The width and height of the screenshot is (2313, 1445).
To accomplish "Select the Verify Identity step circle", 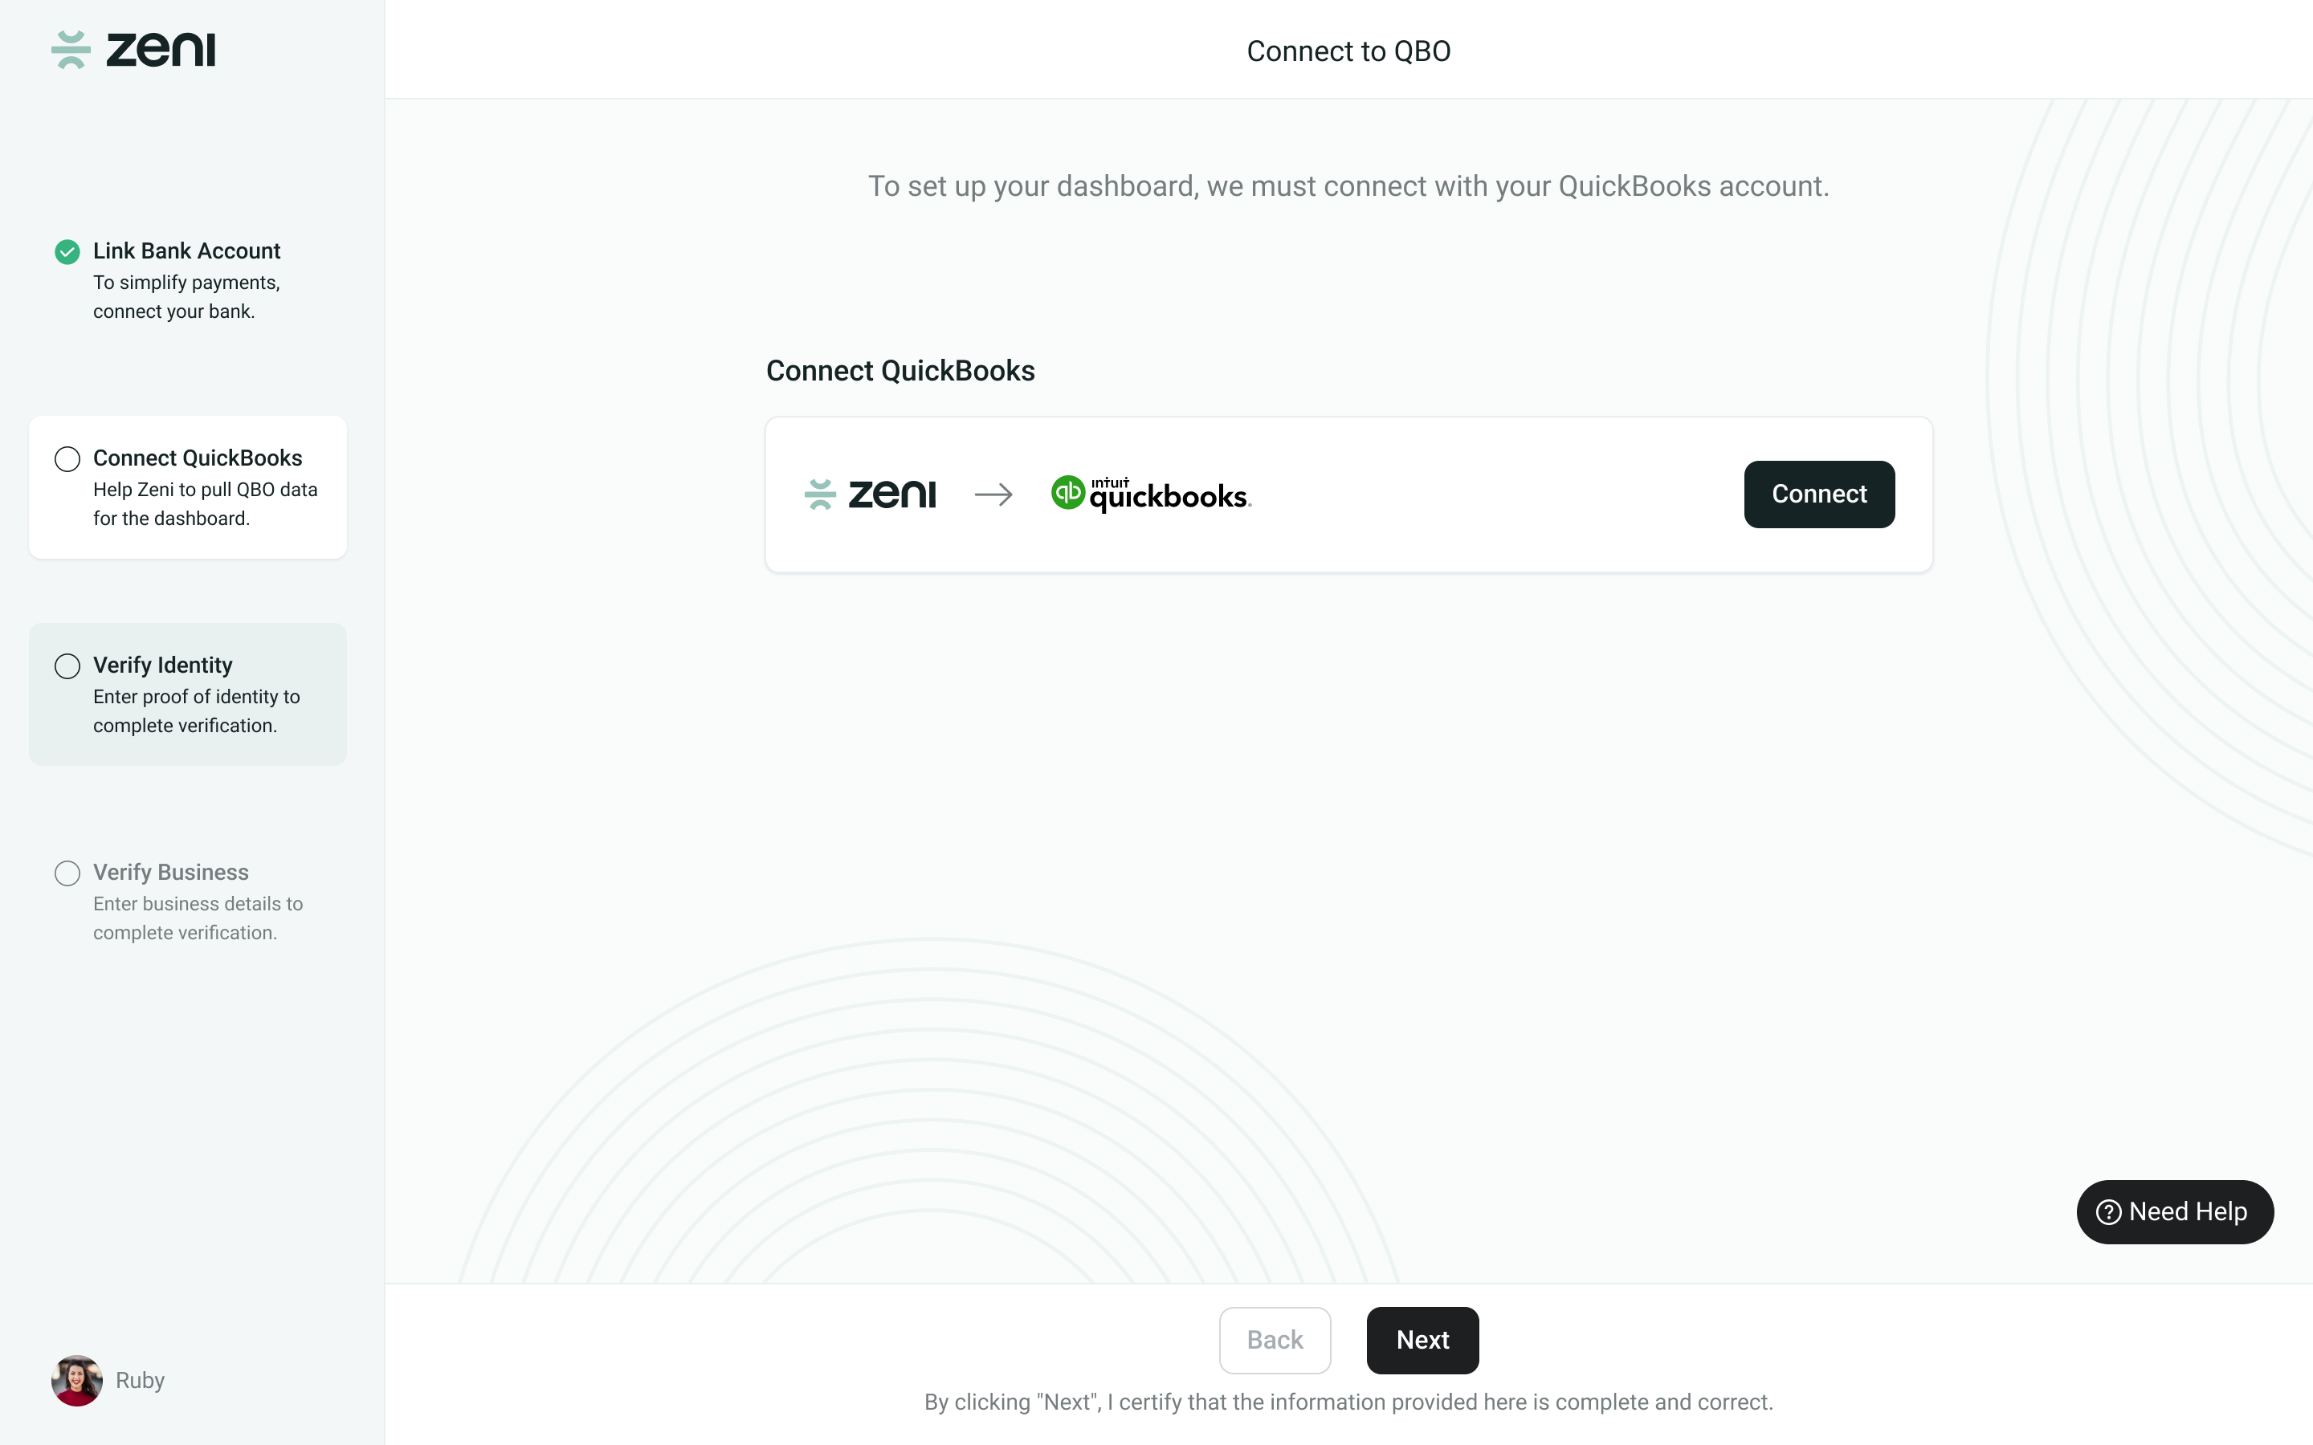I will point(67,666).
